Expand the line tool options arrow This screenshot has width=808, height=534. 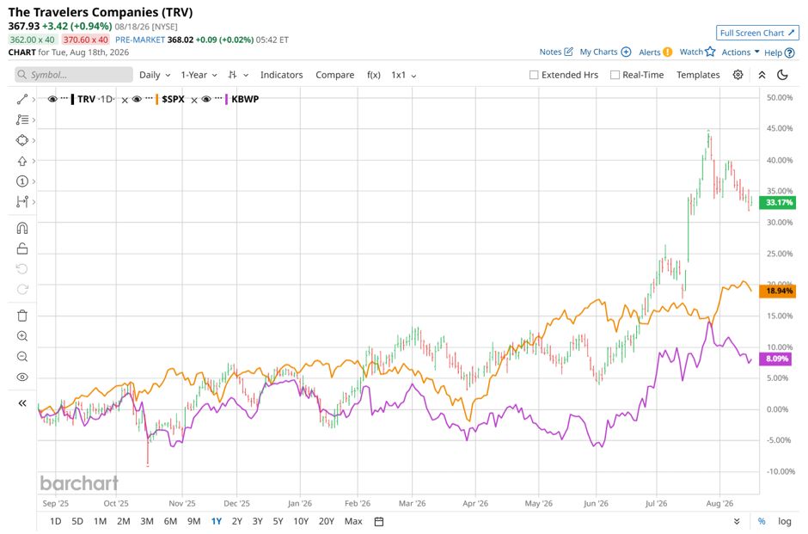(34, 99)
